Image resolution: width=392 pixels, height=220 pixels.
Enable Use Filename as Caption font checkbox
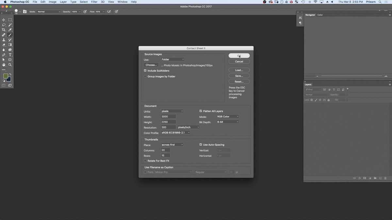(145, 172)
